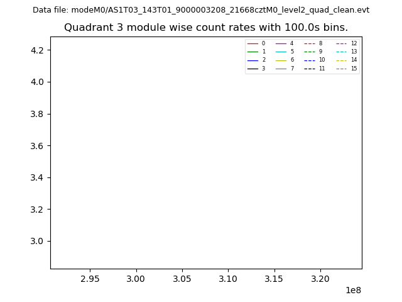
Task: Click the 1e8 axis offset text
Action: tap(352, 290)
